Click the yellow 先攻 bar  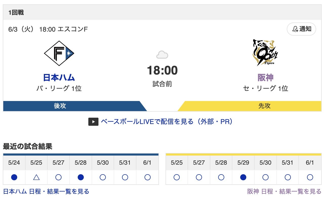tap(249, 106)
